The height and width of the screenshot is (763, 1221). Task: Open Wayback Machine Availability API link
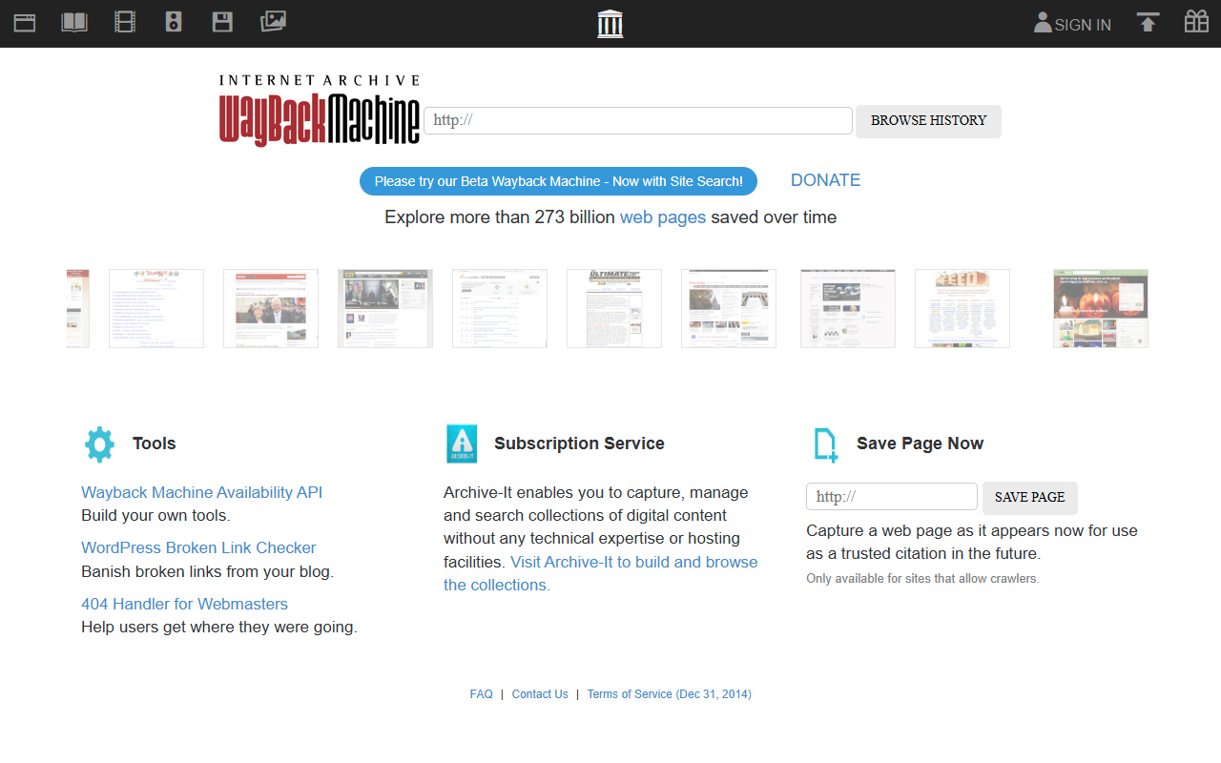coord(202,492)
